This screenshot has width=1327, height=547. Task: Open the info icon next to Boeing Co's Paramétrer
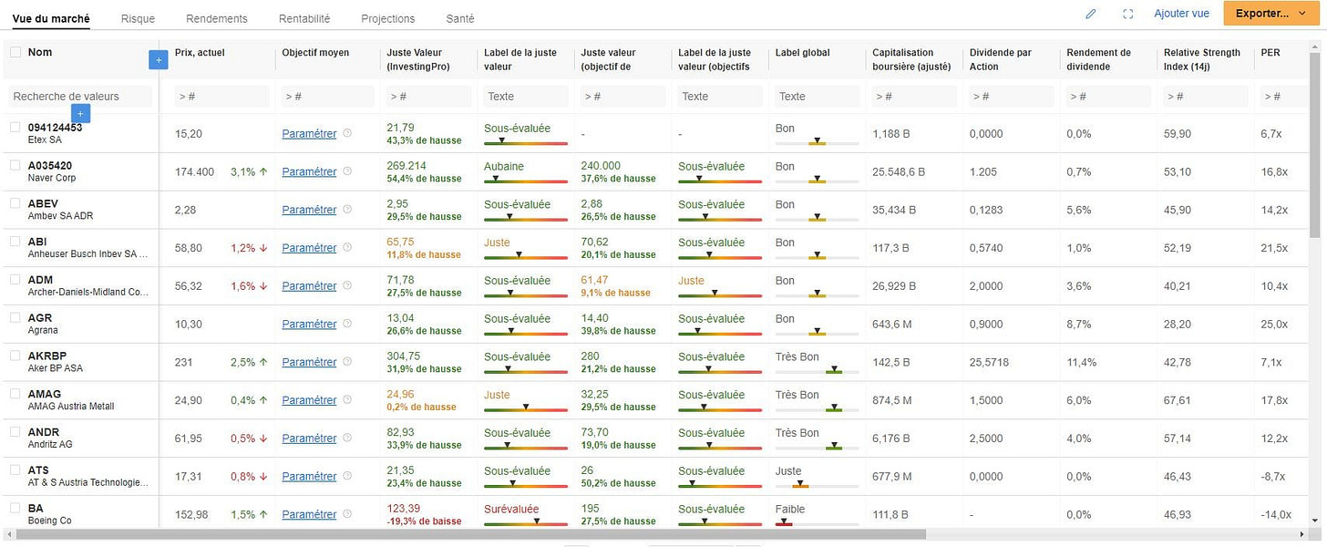pyautogui.click(x=347, y=514)
